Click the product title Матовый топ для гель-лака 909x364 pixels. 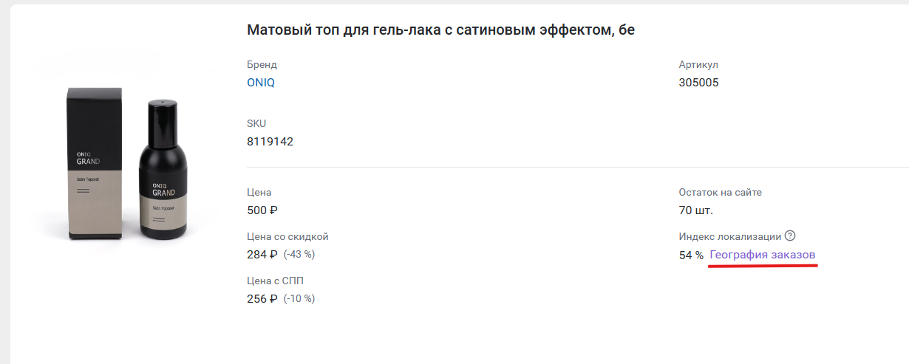coord(441,30)
